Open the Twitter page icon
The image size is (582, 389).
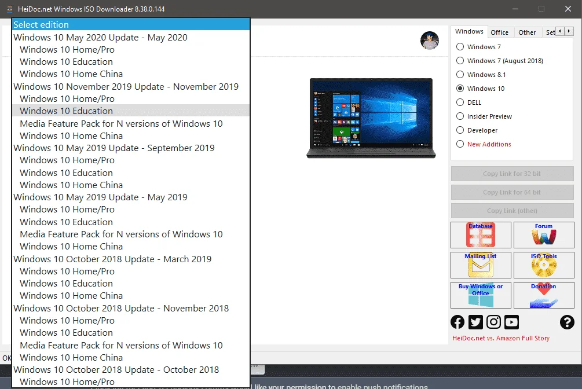(475, 322)
